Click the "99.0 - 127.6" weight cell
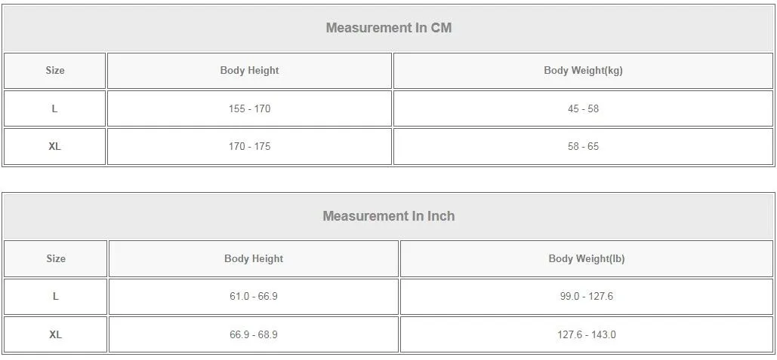777x360 pixels. pyautogui.click(x=587, y=297)
